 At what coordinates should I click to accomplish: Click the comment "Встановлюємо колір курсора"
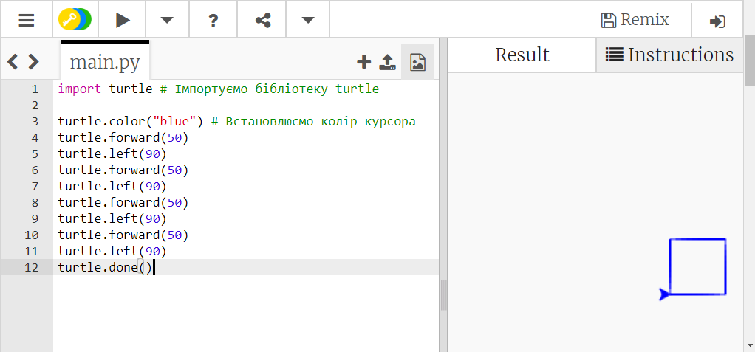click(313, 122)
